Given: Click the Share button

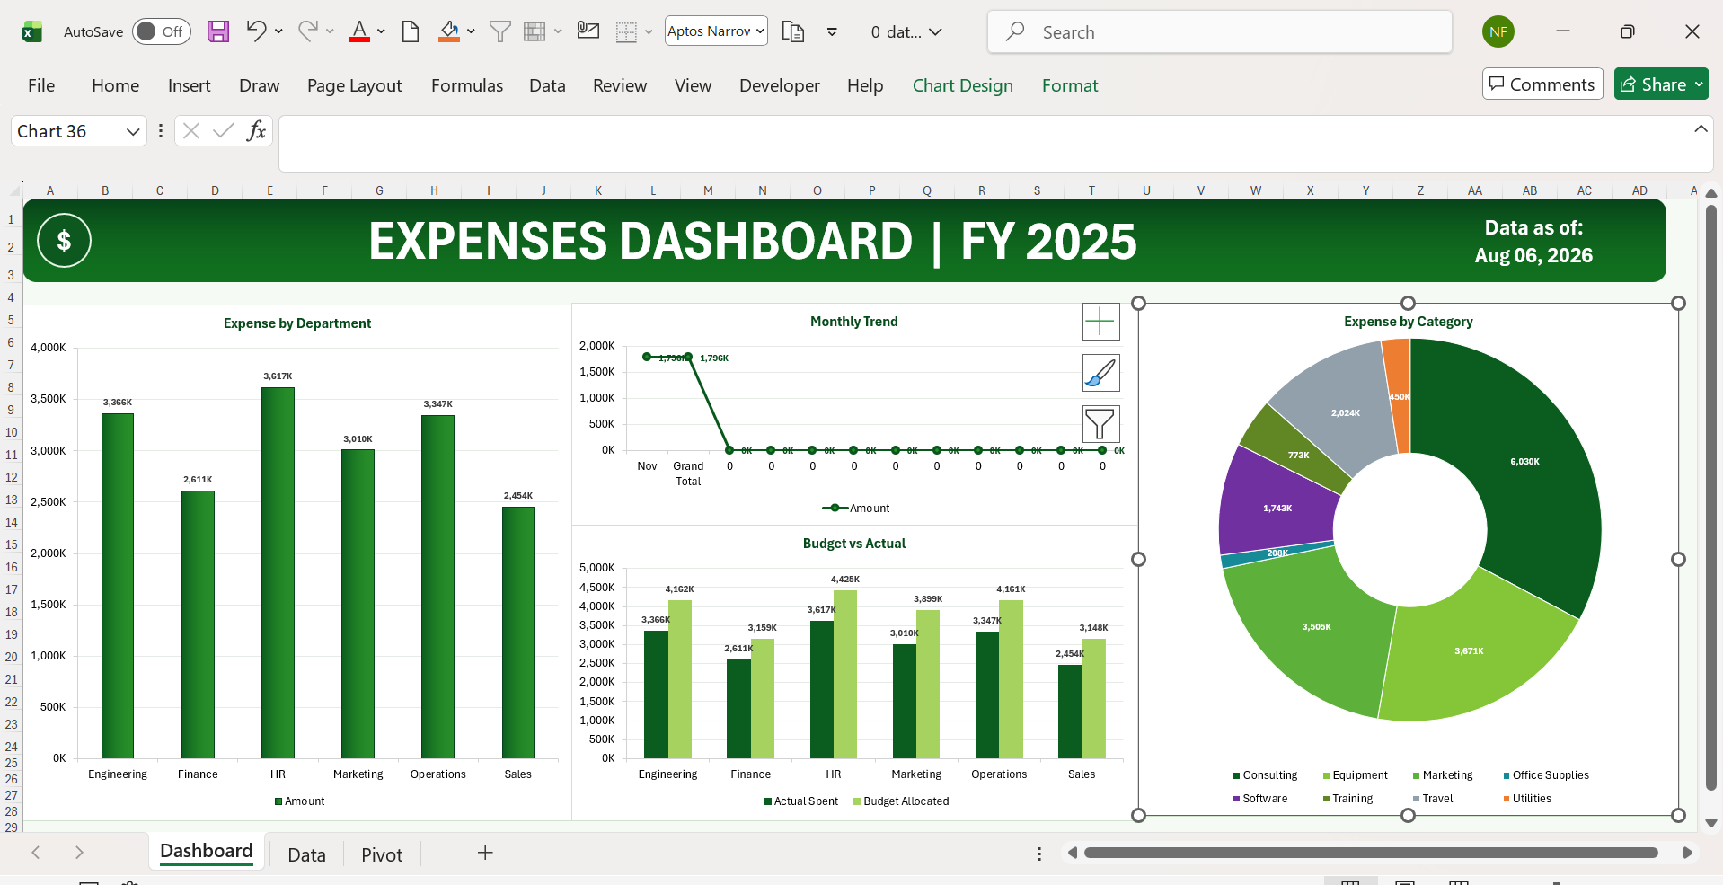Looking at the screenshot, I should click(x=1661, y=84).
